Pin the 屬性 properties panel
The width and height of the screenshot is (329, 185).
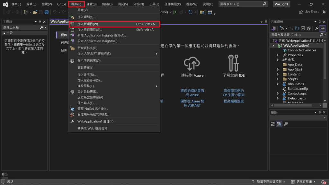coord(320,112)
